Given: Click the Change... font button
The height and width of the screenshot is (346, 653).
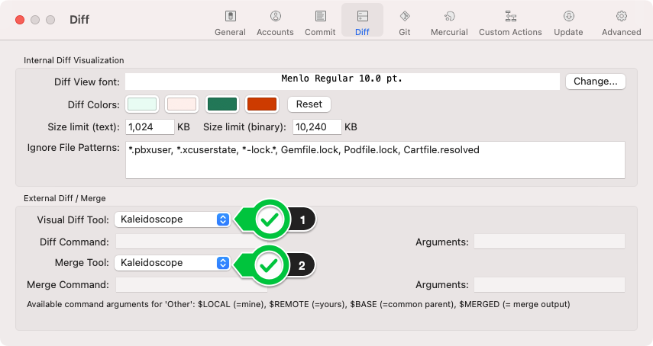Looking at the screenshot, I should (595, 82).
